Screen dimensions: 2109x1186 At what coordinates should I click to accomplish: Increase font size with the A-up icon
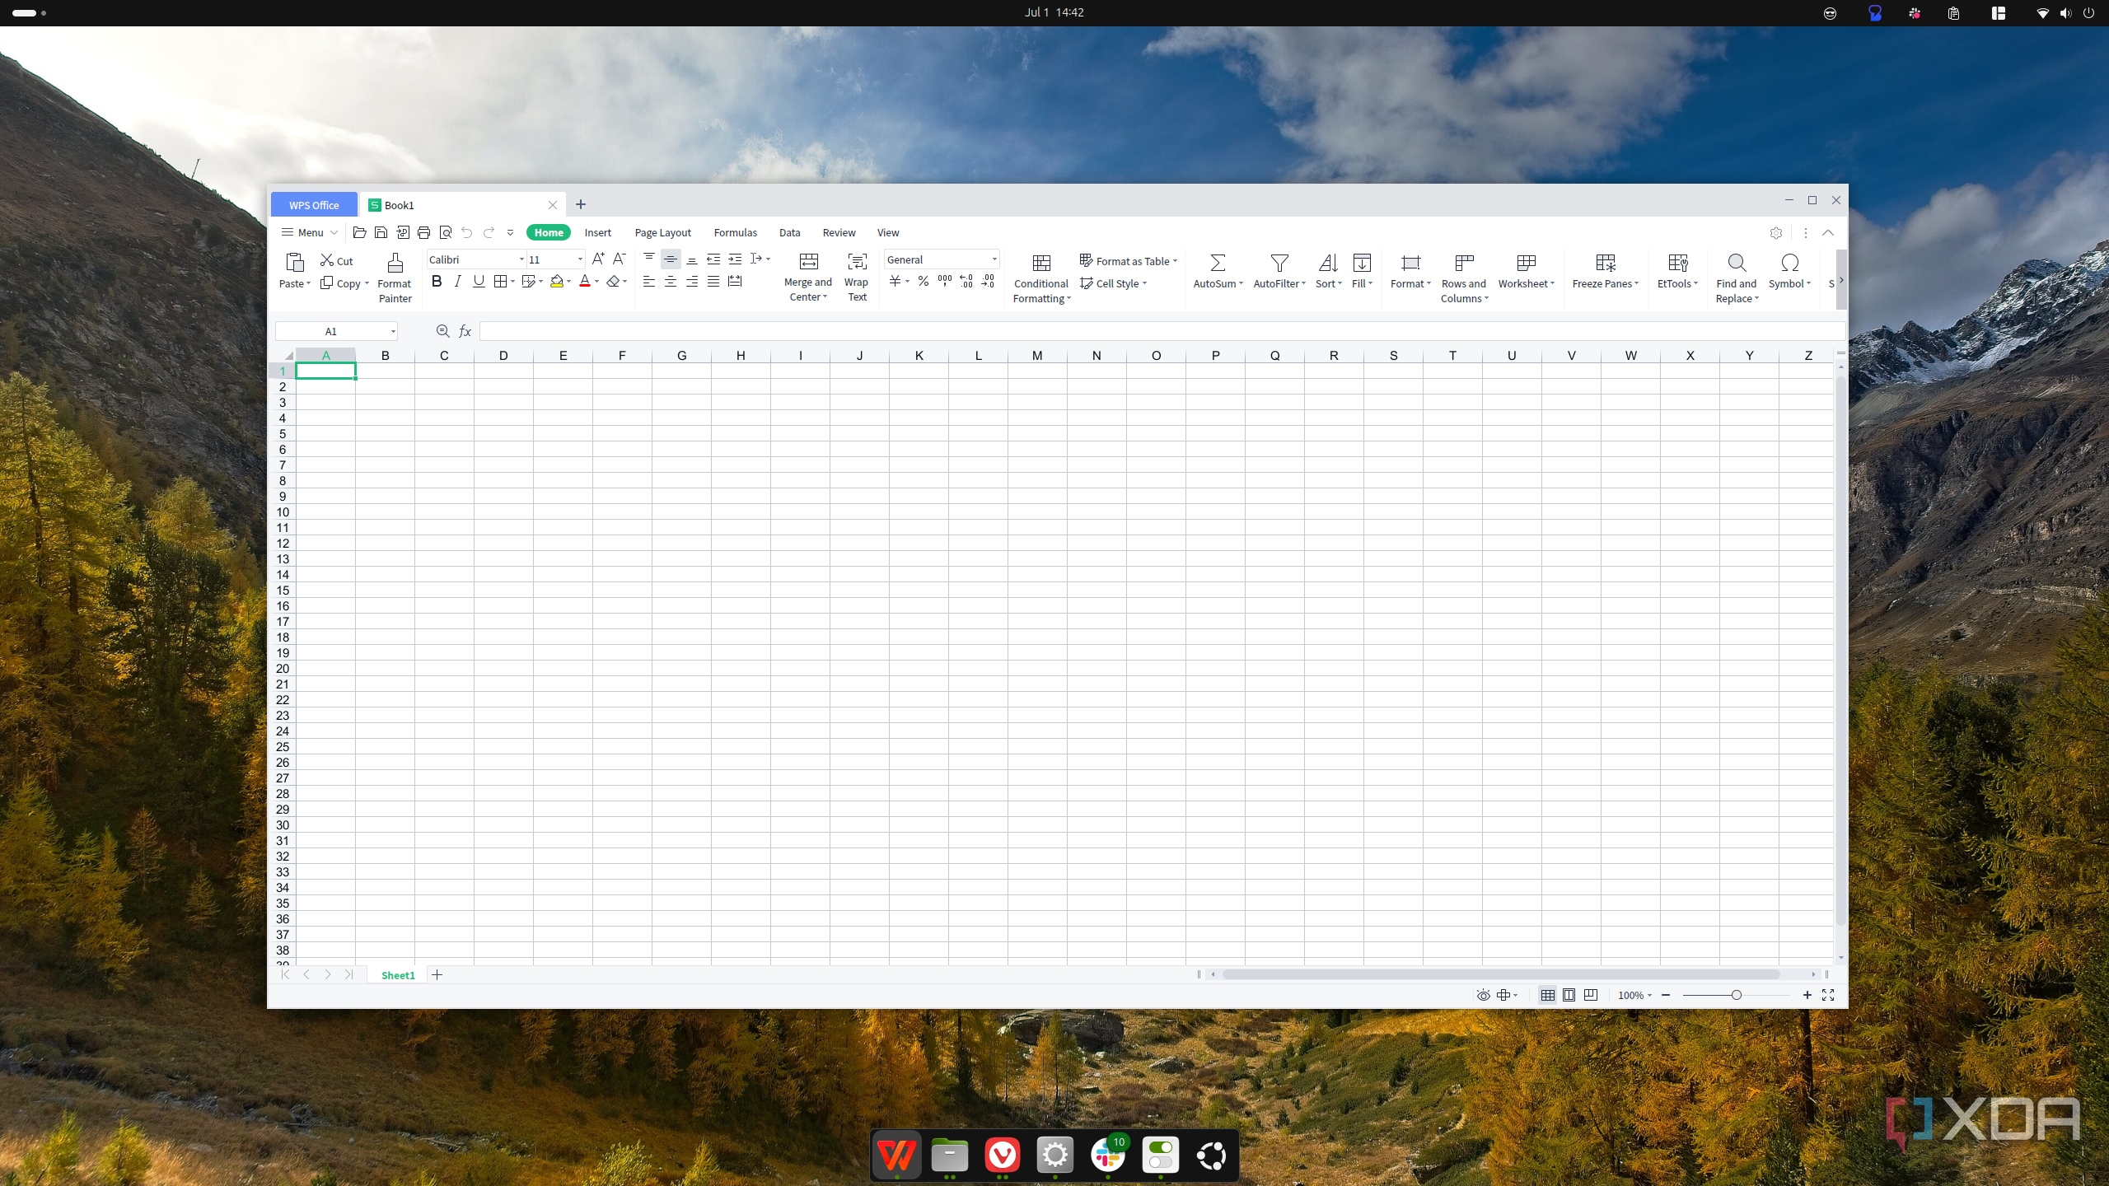click(x=598, y=259)
